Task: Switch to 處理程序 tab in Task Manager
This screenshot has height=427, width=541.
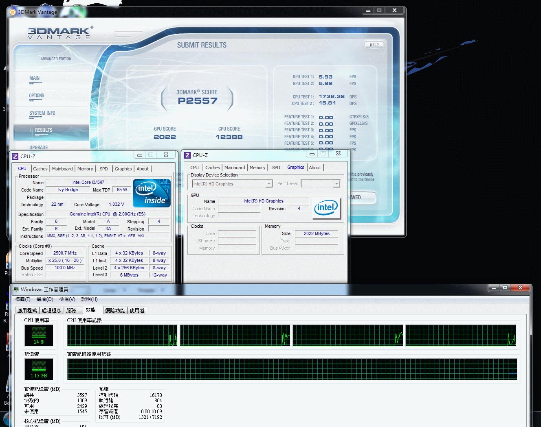Action: coord(51,310)
